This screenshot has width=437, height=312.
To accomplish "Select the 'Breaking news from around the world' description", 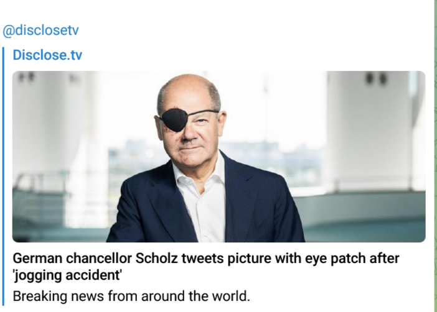I will (x=131, y=294).
